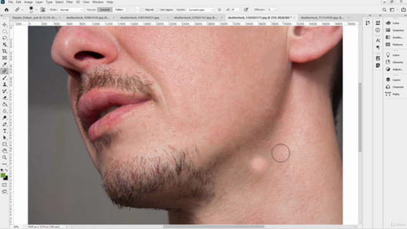Viewport: 407px width, 229px height.
Task: Click the Share icon at top right
Action: pos(403,10)
